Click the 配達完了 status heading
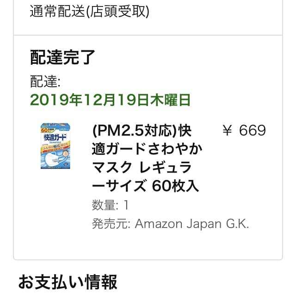Image resolution: width=296 pixels, height=296 pixels. tap(62, 57)
